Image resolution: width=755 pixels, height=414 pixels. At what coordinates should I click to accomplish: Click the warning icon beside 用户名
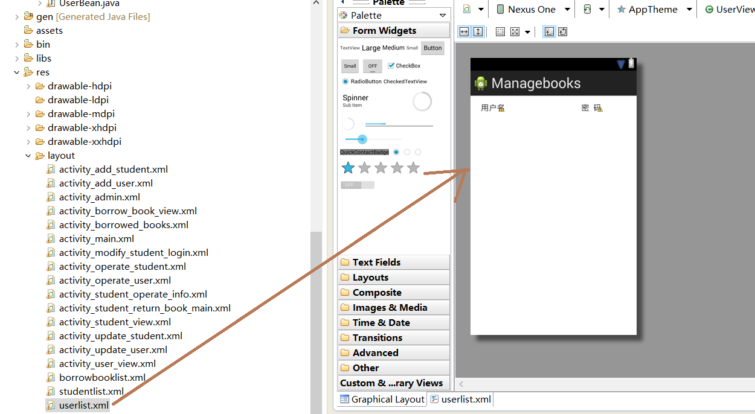(x=501, y=109)
